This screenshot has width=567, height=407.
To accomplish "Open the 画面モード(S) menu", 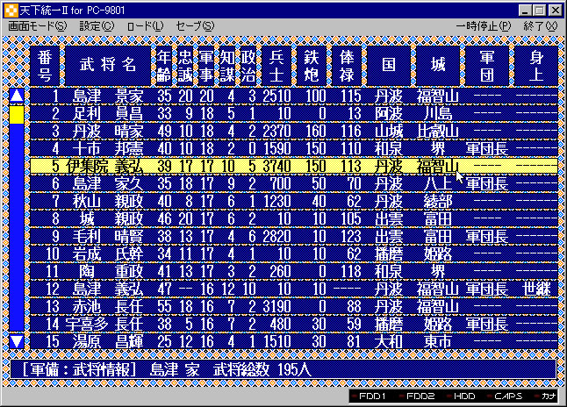I will click(x=38, y=26).
